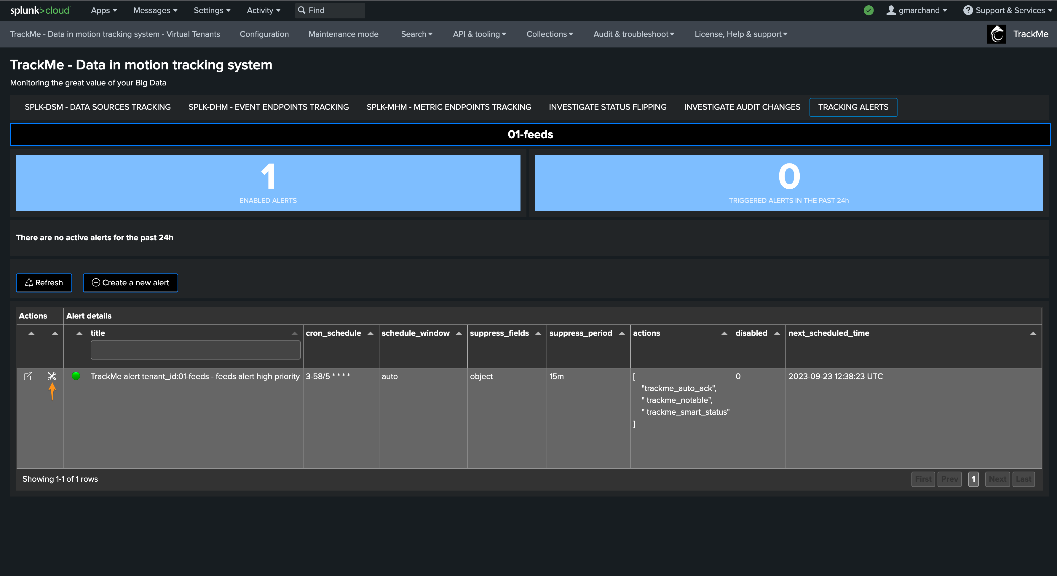Click the splunk>cloud logo

point(40,10)
